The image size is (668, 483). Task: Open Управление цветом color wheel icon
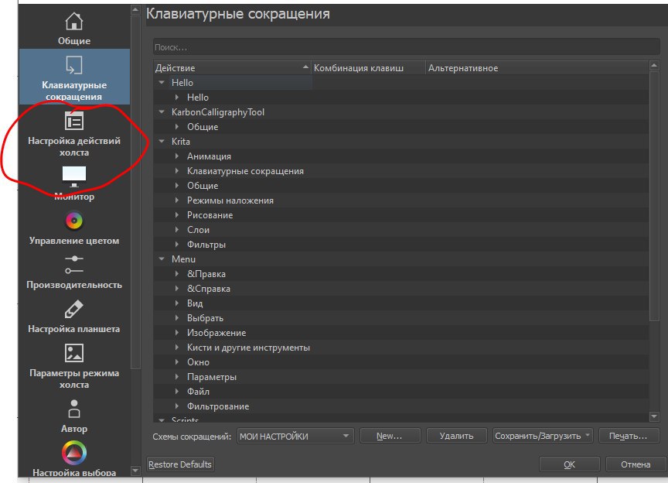click(x=74, y=221)
